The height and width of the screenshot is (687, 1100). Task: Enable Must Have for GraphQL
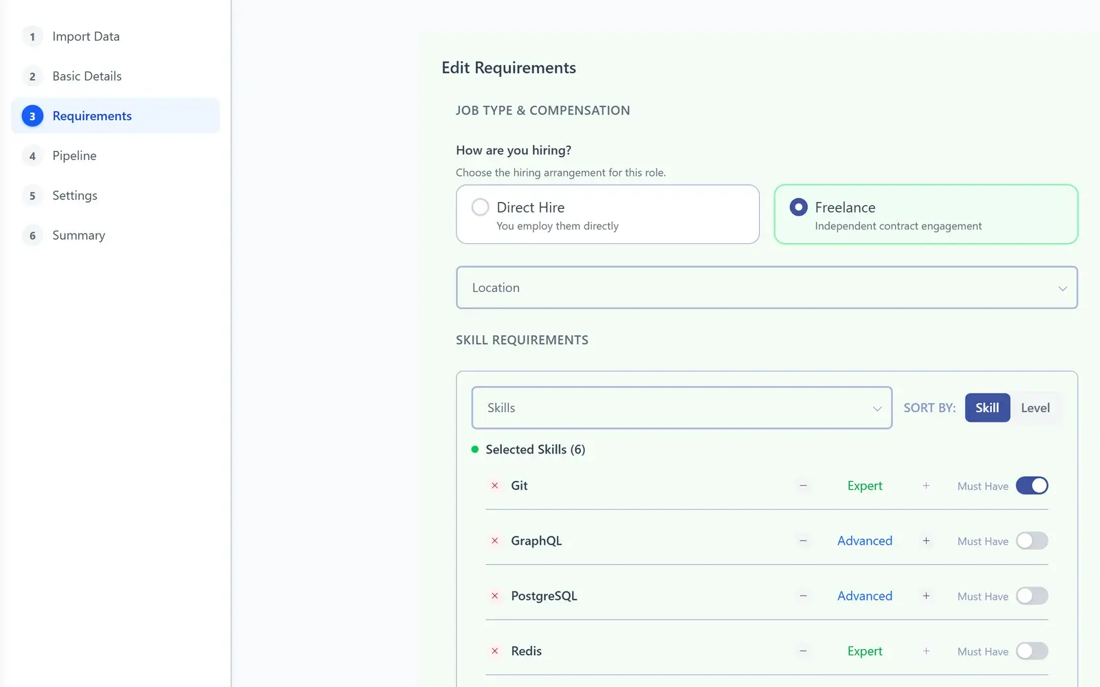tap(1032, 541)
